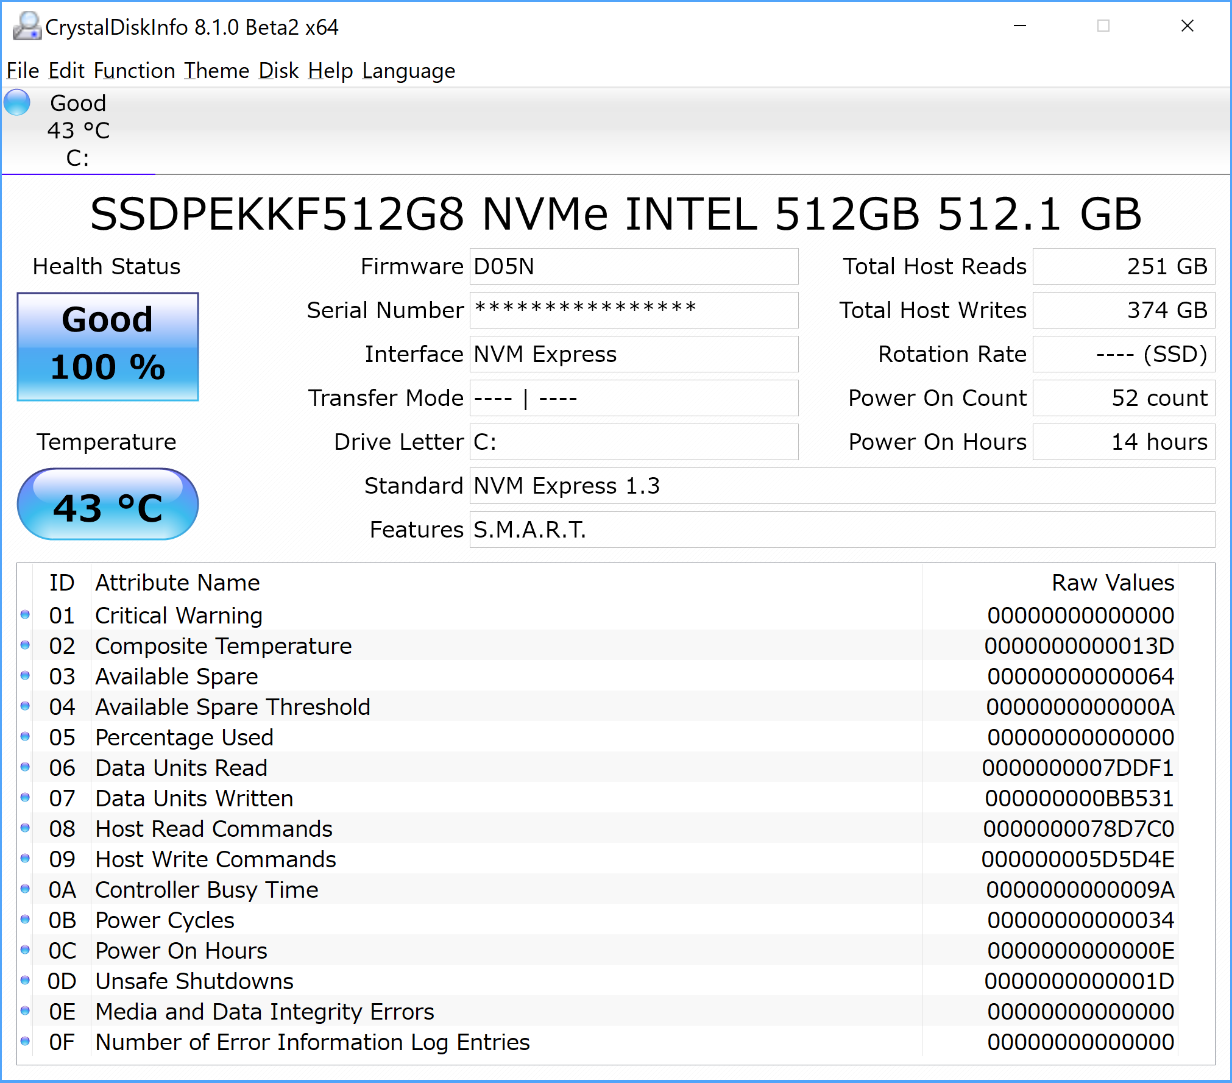Click raw value 000000000BB531

tap(1080, 798)
